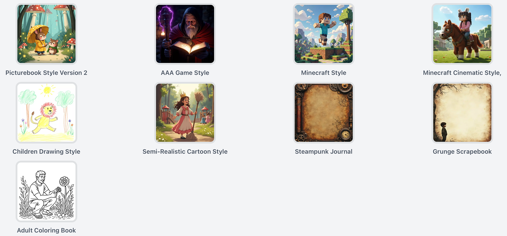507x236 pixels.
Task: Click the 'Children Drawing Style' label
Action: point(46,151)
